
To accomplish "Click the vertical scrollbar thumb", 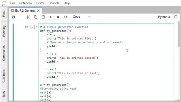I will 179,35.
